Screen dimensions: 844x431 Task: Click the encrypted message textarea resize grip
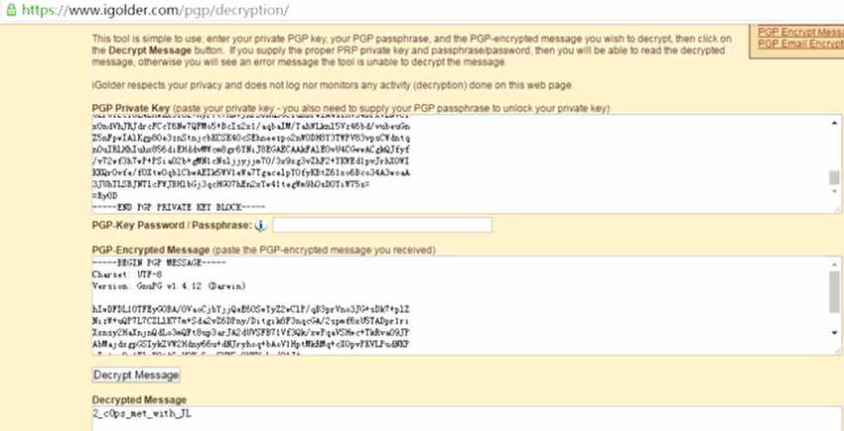pyautogui.click(x=837, y=351)
